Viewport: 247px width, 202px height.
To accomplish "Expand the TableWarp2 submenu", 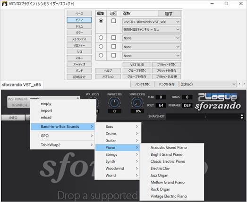I will click(62, 145).
